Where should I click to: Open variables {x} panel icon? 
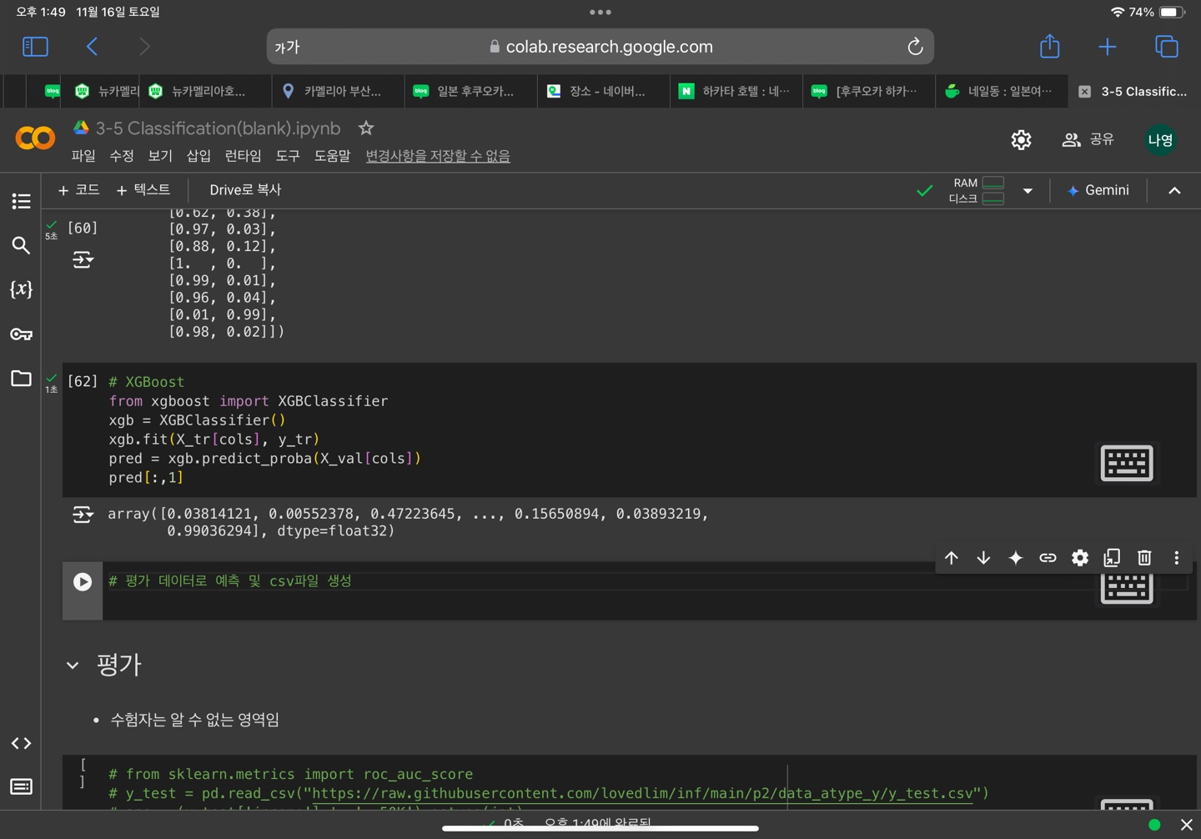click(21, 289)
